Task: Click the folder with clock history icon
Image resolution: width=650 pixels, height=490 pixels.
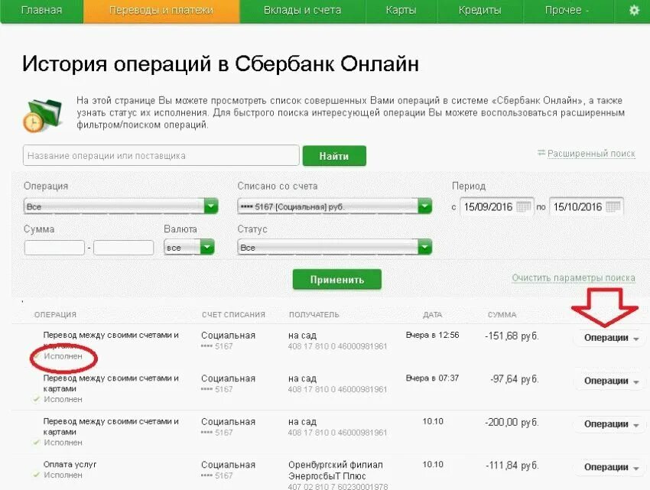Action: 43,115
